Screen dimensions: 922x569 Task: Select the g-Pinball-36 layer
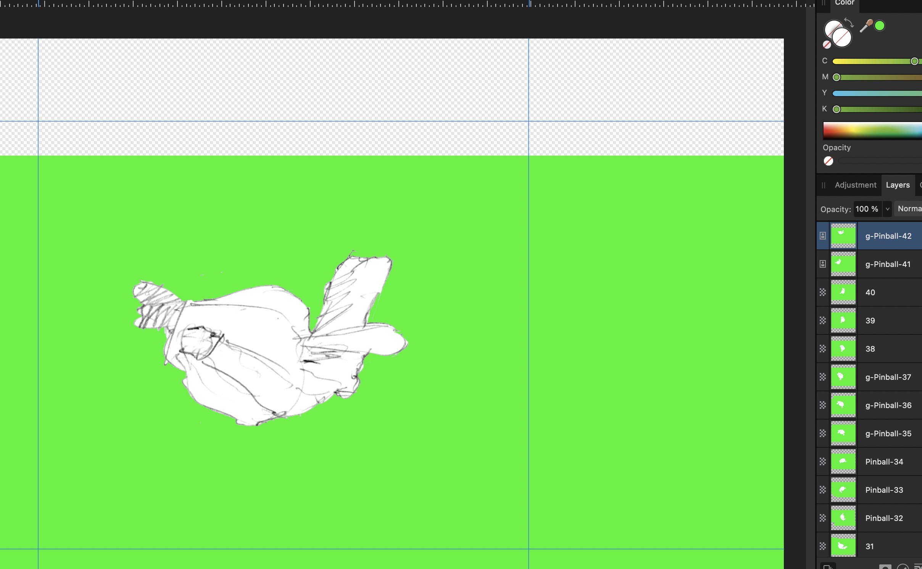pos(888,405)
